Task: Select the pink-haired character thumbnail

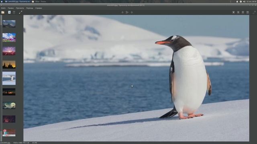Action: 9,133
